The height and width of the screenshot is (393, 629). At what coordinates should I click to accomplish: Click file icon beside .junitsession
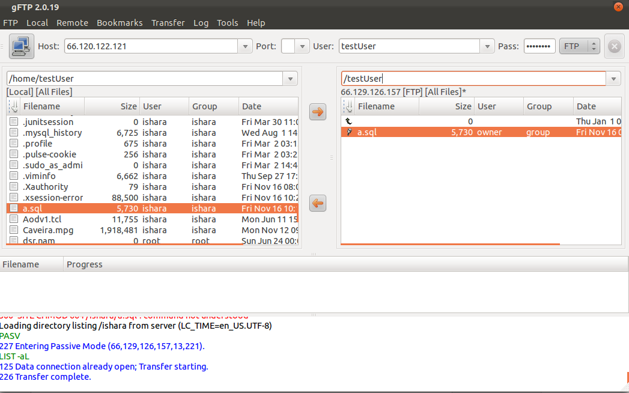[x=14, y=121]
